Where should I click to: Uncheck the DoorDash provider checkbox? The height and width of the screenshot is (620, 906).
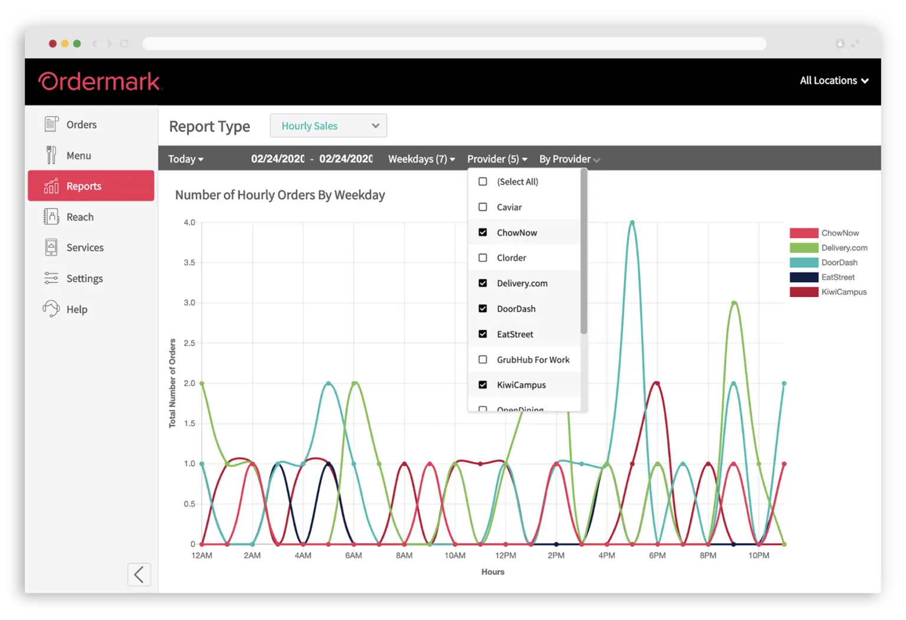[x=482, y=308]
